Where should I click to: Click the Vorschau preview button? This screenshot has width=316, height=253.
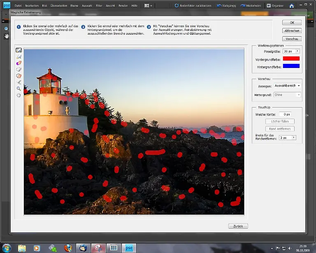click(x=292, y=39)
